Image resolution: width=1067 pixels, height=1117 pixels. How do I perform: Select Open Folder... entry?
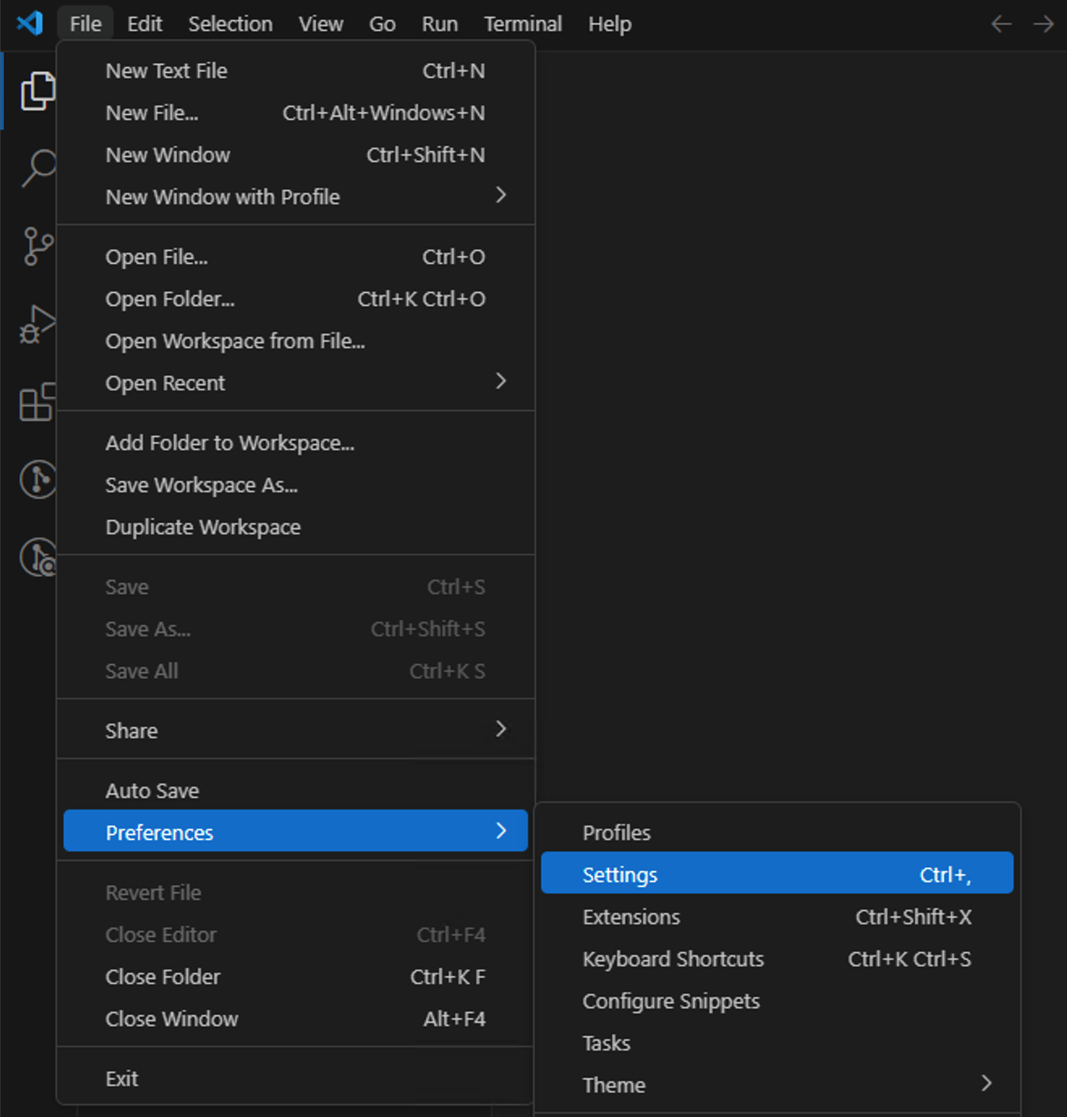click(x=295, y=299)
